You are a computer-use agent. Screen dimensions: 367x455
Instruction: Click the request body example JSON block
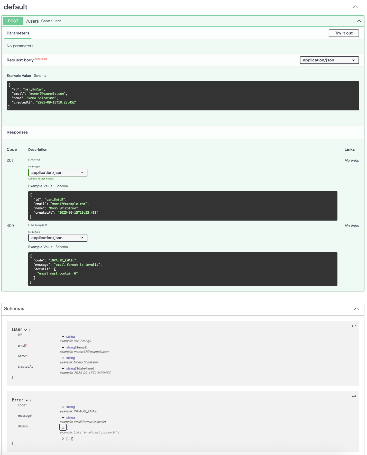point(183,96)
